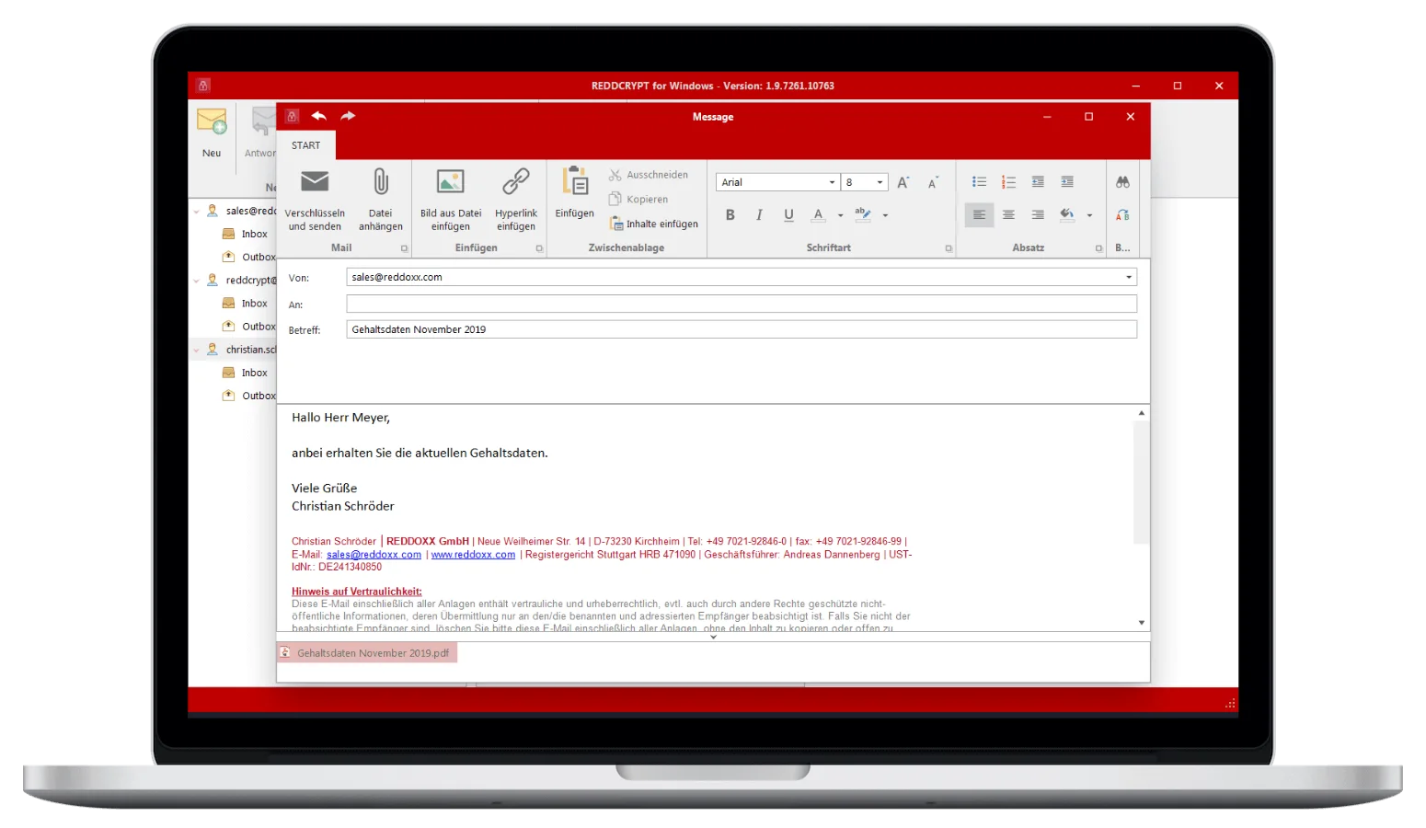Expand Schriftart group dialog launcher
1426x828 pixels.
[x=949, y=248]
